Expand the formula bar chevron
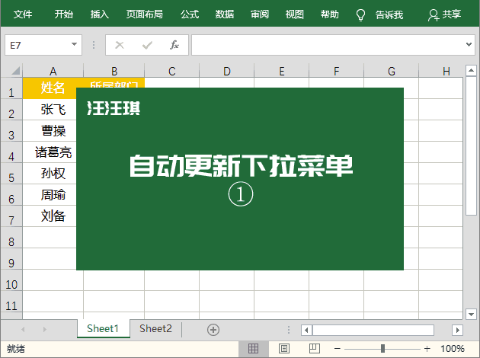The width and height of the screenshot is (480, 358). click(x=469, y=45)
